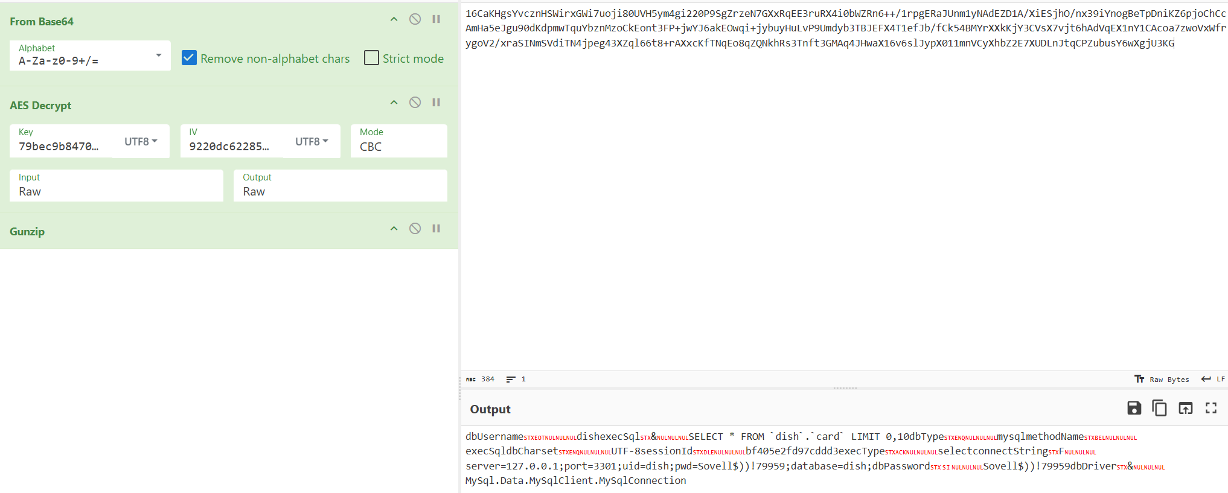This screenshot has height=493, width=1228.
Task: Set breakpoint on the Gunzip operation
Action: pyautogui.click(x=436, y=229)
